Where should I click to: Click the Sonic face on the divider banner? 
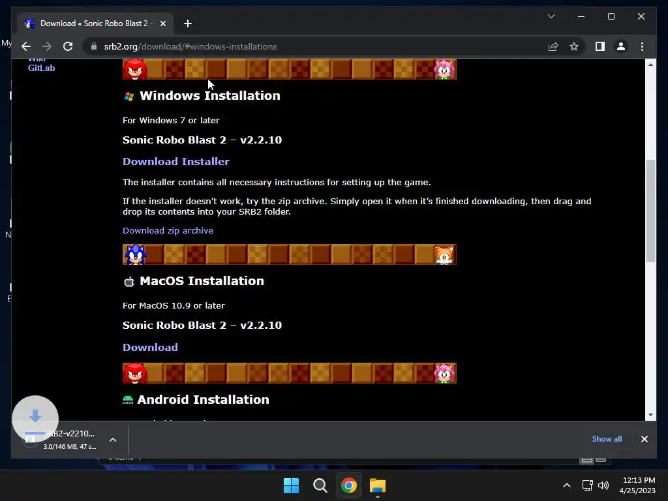(x=135, y=254)
